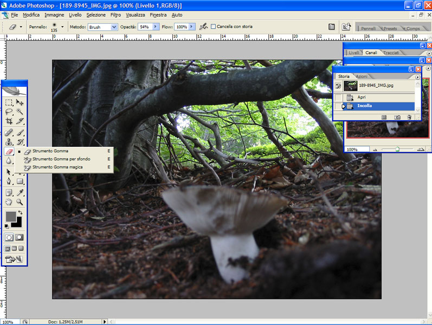
Task: Select the Zoom magnifier tool
Action: [x=20, y=202]
